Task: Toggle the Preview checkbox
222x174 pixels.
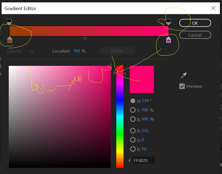Action: (x=182, y=86)
